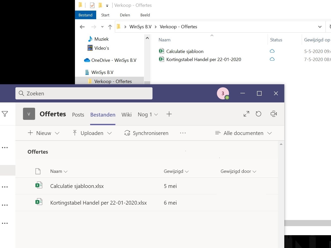Sort by Gewijzigd column in Teams
The width and height of the screenshot is (331, 248).
176,172
